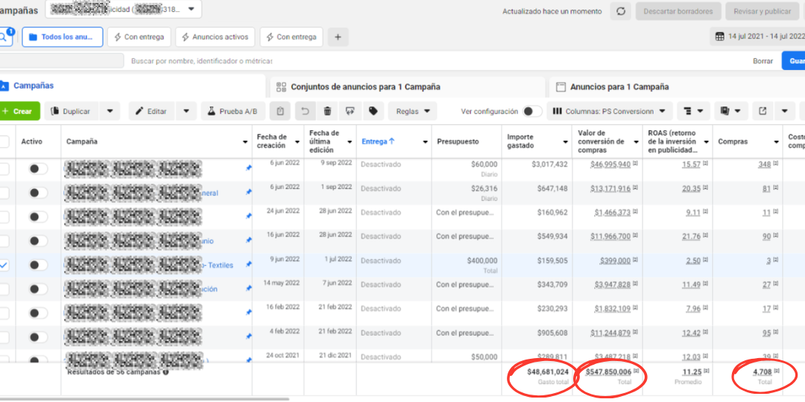This screenshot has height=402, width=805.
Task: Click the Editar button
Action: click(x=152, y=111)
